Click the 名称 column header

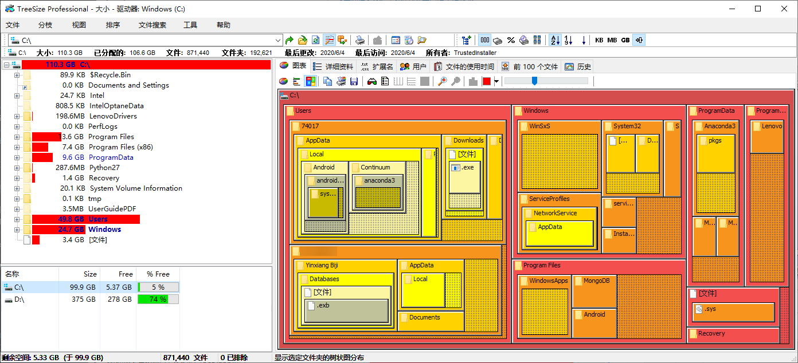[30, 274]
